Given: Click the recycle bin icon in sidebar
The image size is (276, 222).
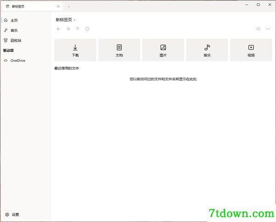Looking at the screenshot, I should tap(6, 40).
